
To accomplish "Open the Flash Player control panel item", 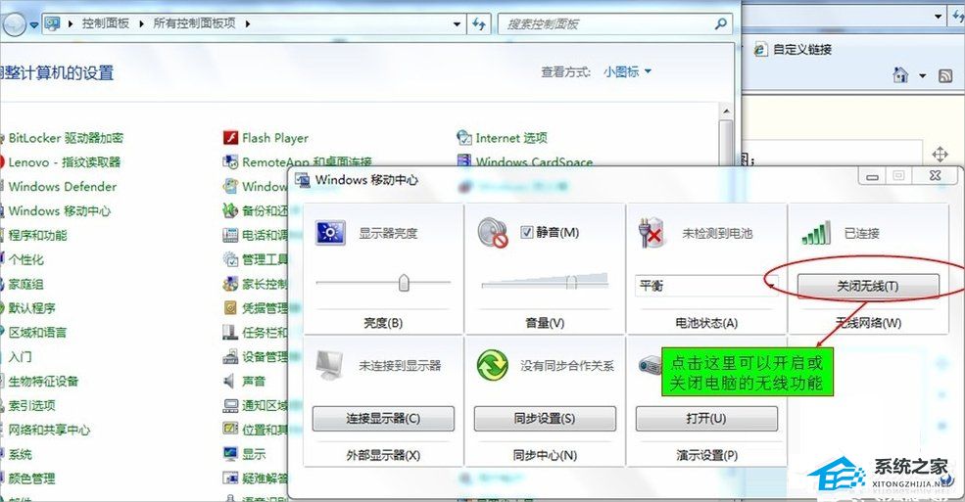I will (274, 138).
